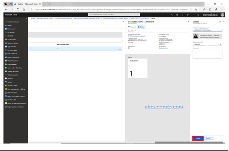Open the Cloud Shell icon in top bar
The width and height of the screenshot is (229, 151).
pyautogui.click(x=172, y=14)
